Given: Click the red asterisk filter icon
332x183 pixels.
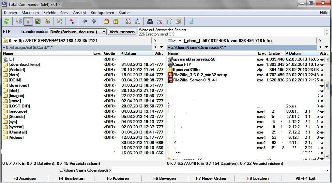Looking at the screenshot, I should [72, 21].
